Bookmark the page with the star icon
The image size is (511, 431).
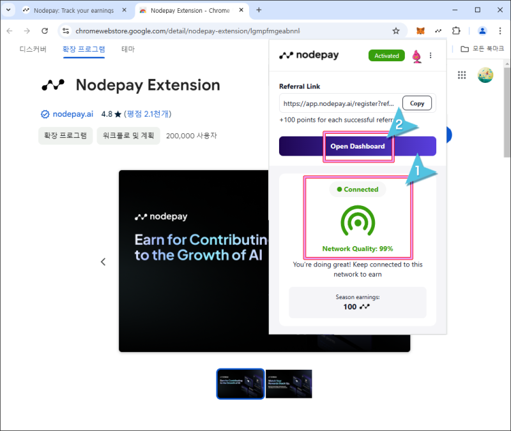coord(396,31)
